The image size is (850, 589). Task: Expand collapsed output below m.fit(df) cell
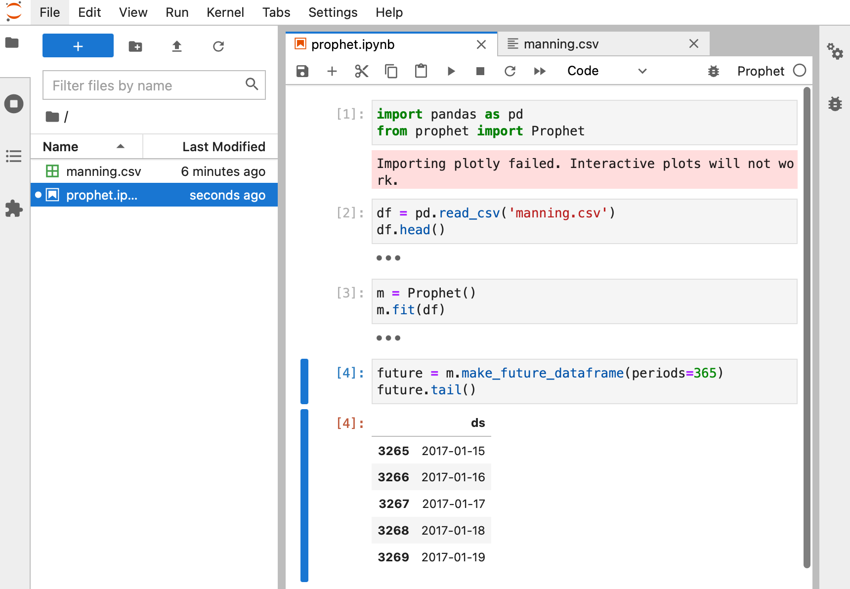388,338
